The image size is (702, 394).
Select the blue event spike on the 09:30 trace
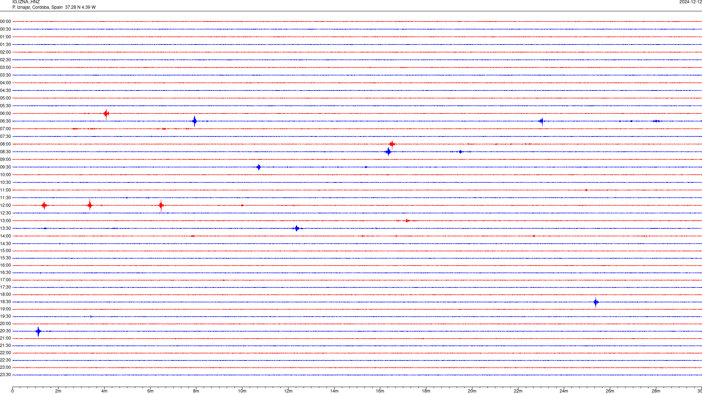[x=258, y=167]
